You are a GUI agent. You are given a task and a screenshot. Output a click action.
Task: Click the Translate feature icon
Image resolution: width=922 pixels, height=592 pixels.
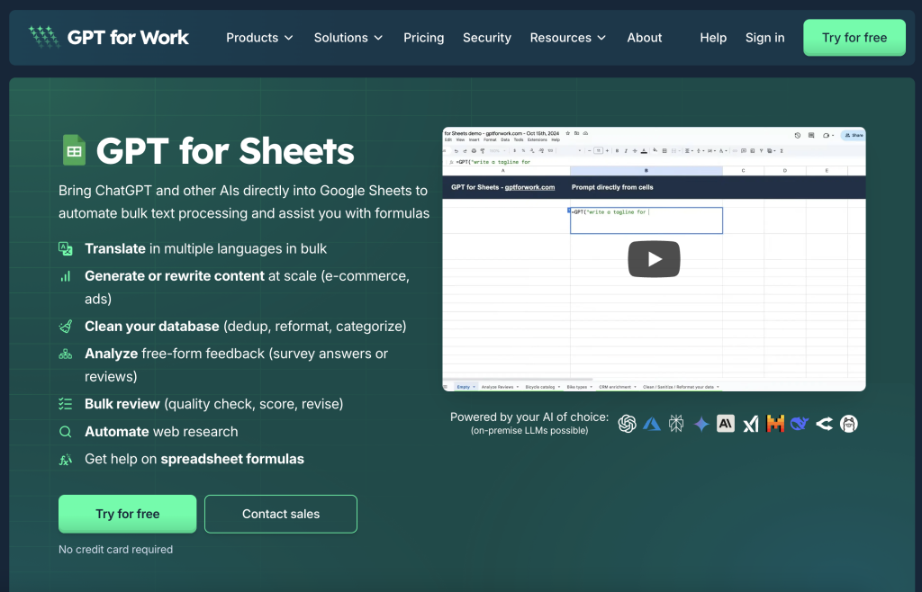coord(65,248)
